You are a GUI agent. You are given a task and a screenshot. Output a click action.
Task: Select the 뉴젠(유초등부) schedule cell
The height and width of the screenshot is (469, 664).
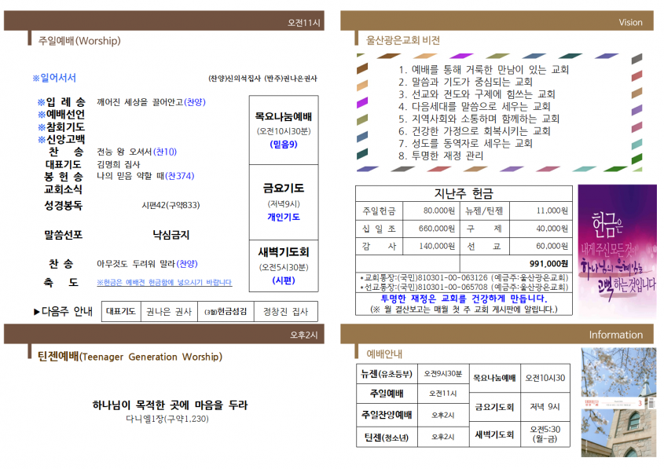click(387, 374)
